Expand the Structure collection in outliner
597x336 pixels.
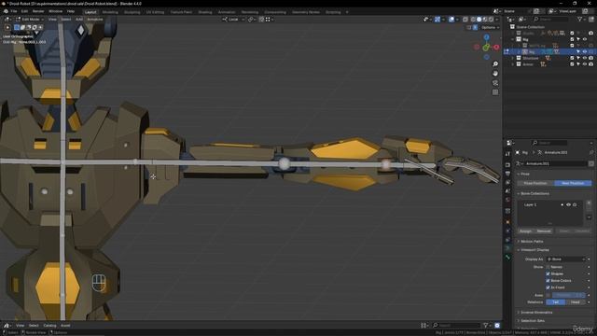[513, 58]
